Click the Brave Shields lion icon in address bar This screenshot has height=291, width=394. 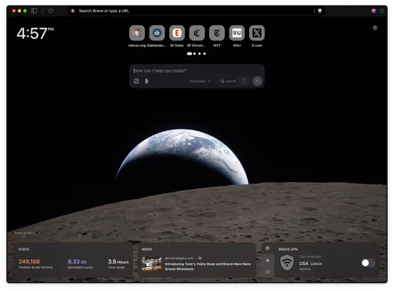(73, 11)
